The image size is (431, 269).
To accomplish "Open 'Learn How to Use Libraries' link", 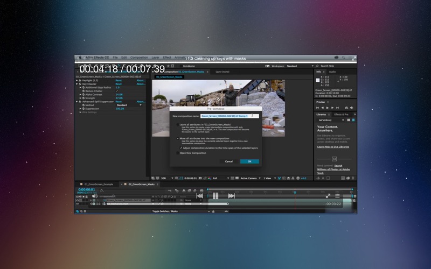I will click(x=333, y=147).
